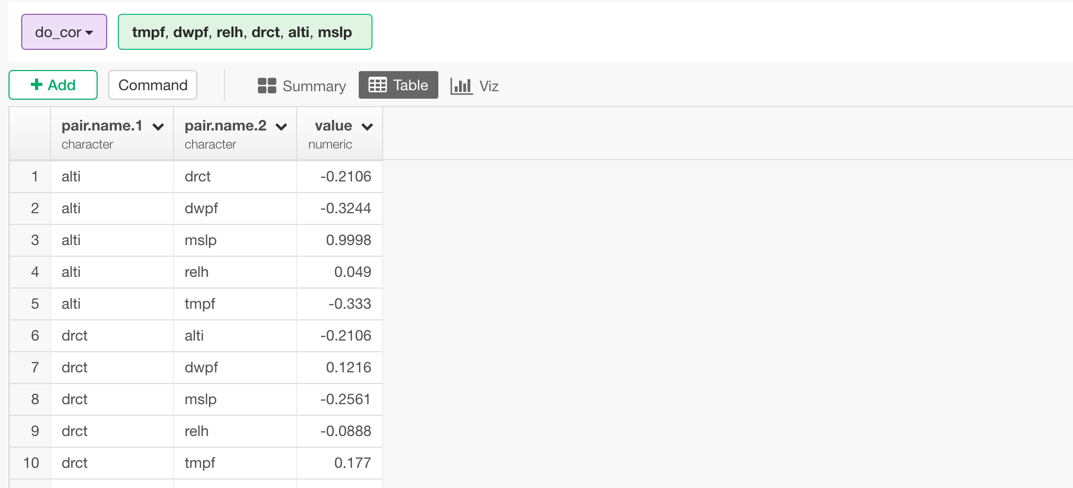This screenshot has height=488, width=1073.
Task: Open the pair.name.1 column dropdown
Action: (158, 126)
